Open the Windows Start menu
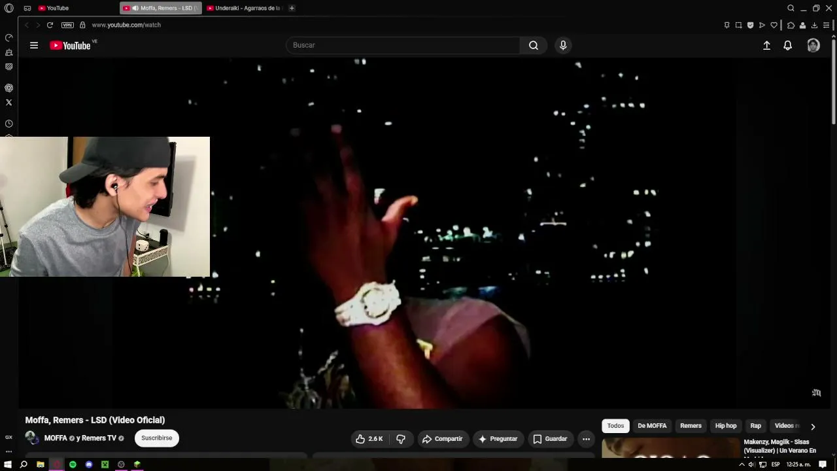 7,464
